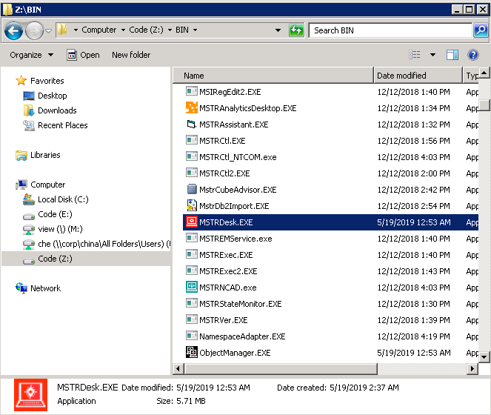Select Code (Z:) drive in tree
Viewport: 491px width, 415px height.
point(55,259)
